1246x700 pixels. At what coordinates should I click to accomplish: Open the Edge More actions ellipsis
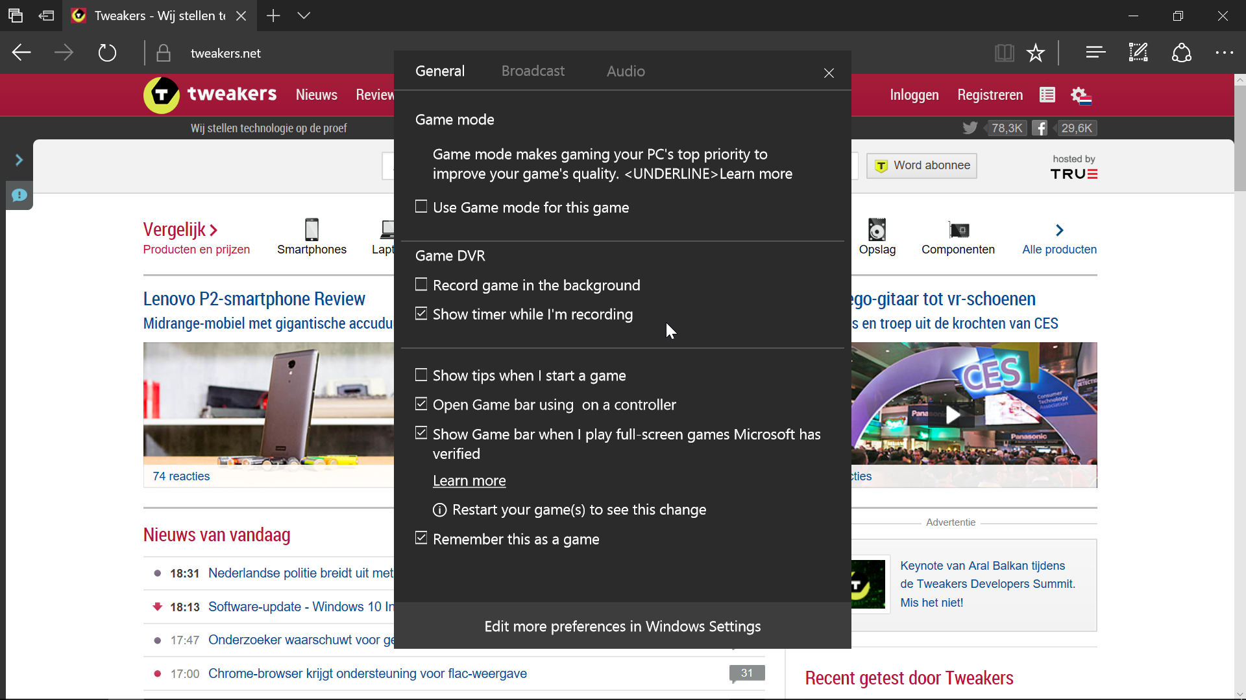[1224, 52]
